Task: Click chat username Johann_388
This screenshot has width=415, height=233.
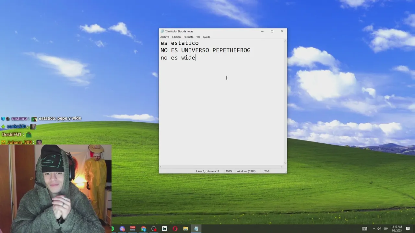Action: tap(19, 142)
